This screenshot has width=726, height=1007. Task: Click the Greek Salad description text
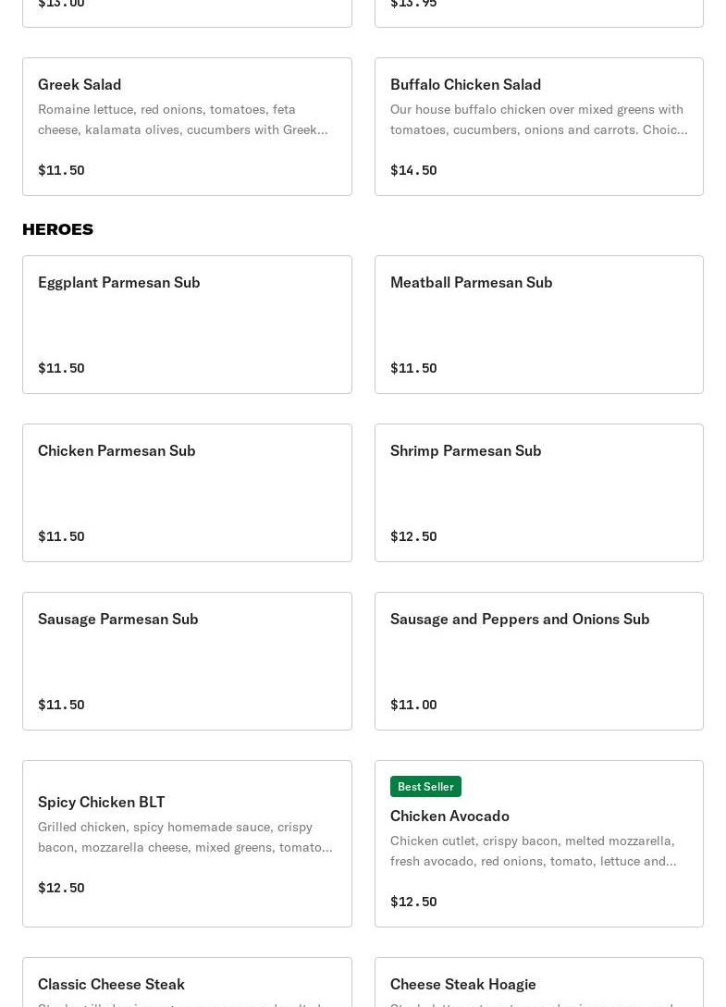pos(183,119)
